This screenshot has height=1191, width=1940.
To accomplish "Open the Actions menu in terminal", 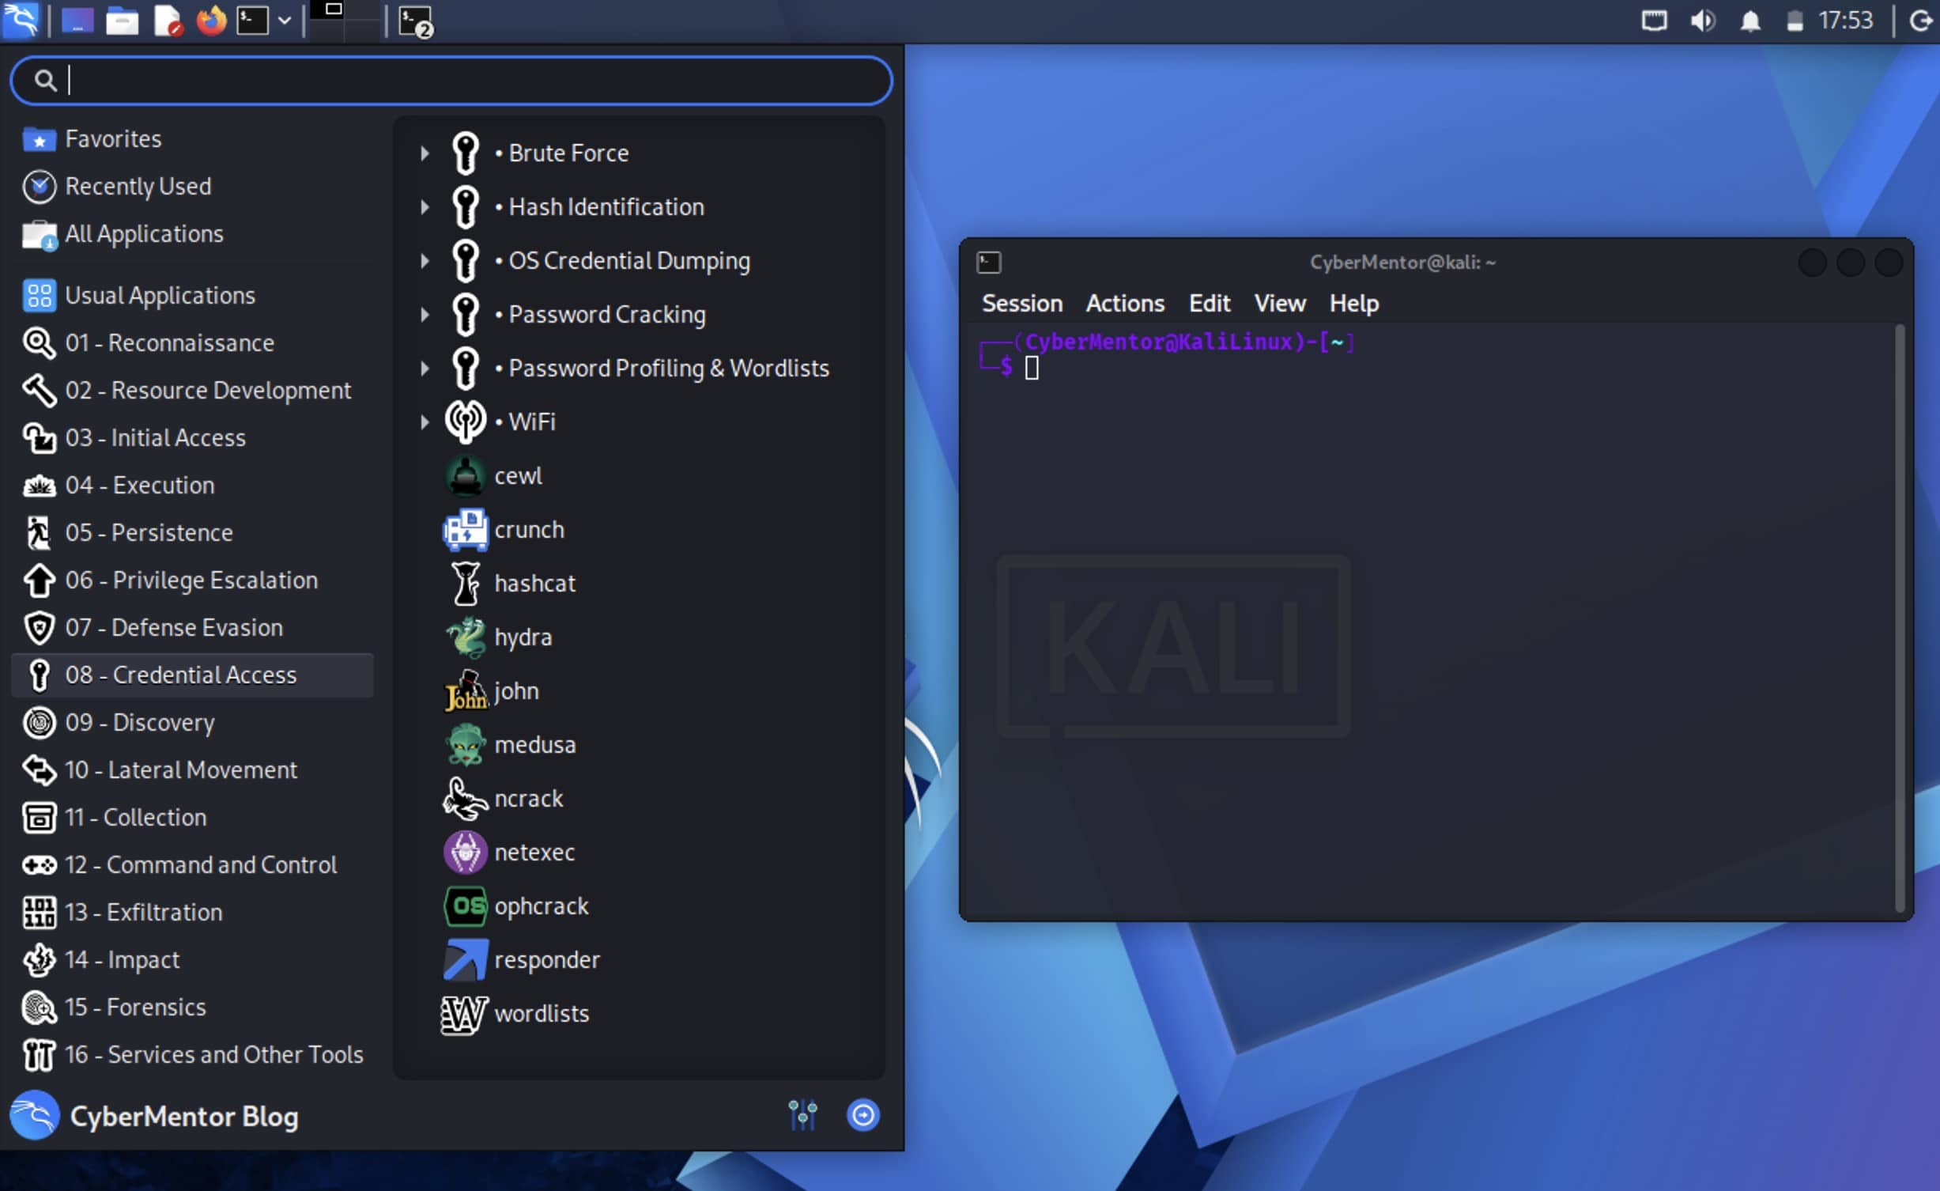I will [1125, 304].
